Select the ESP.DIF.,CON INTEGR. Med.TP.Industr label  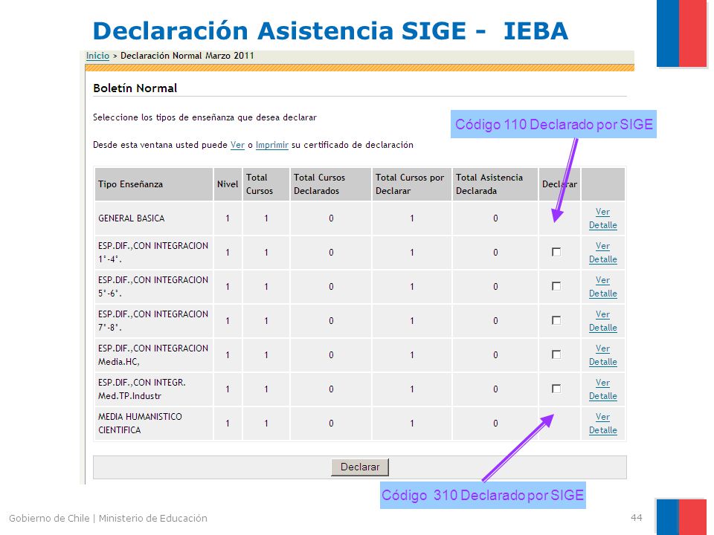[x=141, y=389]
